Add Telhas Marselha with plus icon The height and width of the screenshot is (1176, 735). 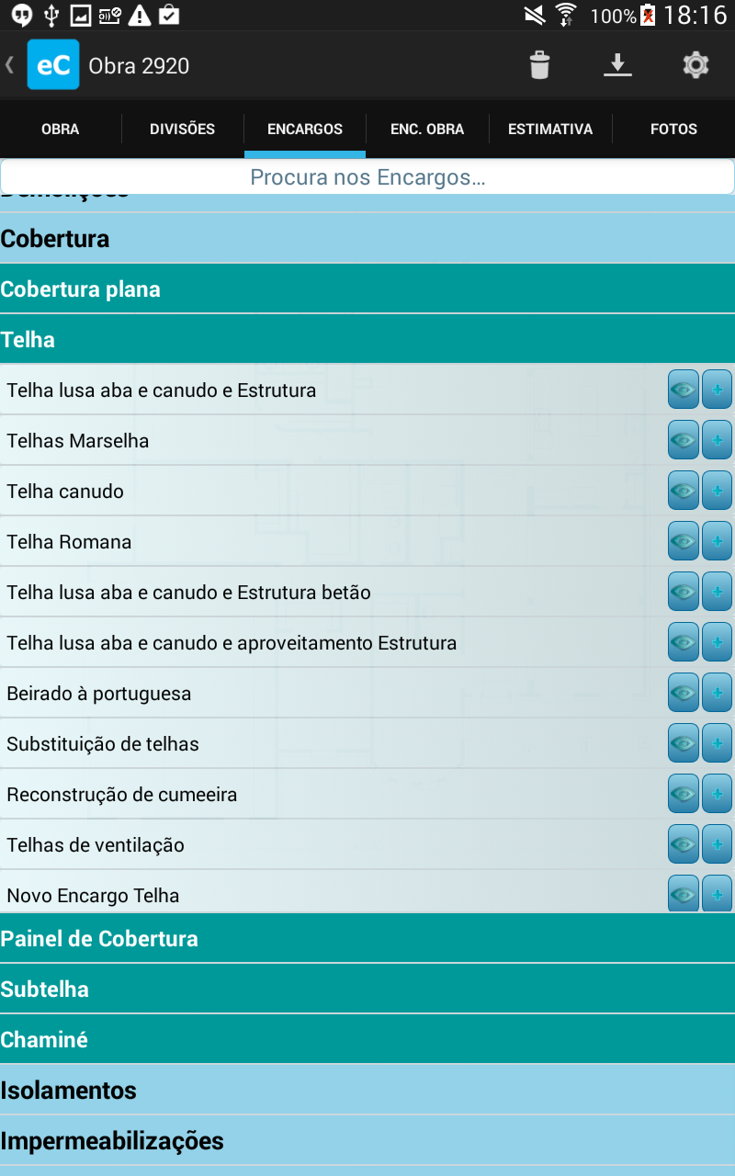(717, 440)
